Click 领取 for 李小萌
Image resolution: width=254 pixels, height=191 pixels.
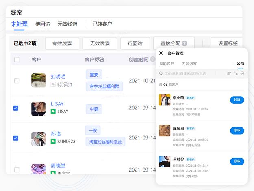237,100
